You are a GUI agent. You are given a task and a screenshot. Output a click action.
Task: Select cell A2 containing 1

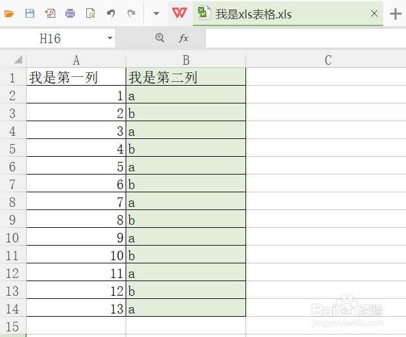(76, 95)
